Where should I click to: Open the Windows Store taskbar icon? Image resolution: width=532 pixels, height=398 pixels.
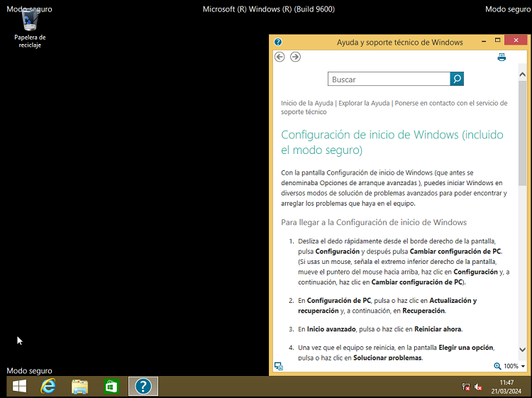pyautogui.click(x=111, y=386)
